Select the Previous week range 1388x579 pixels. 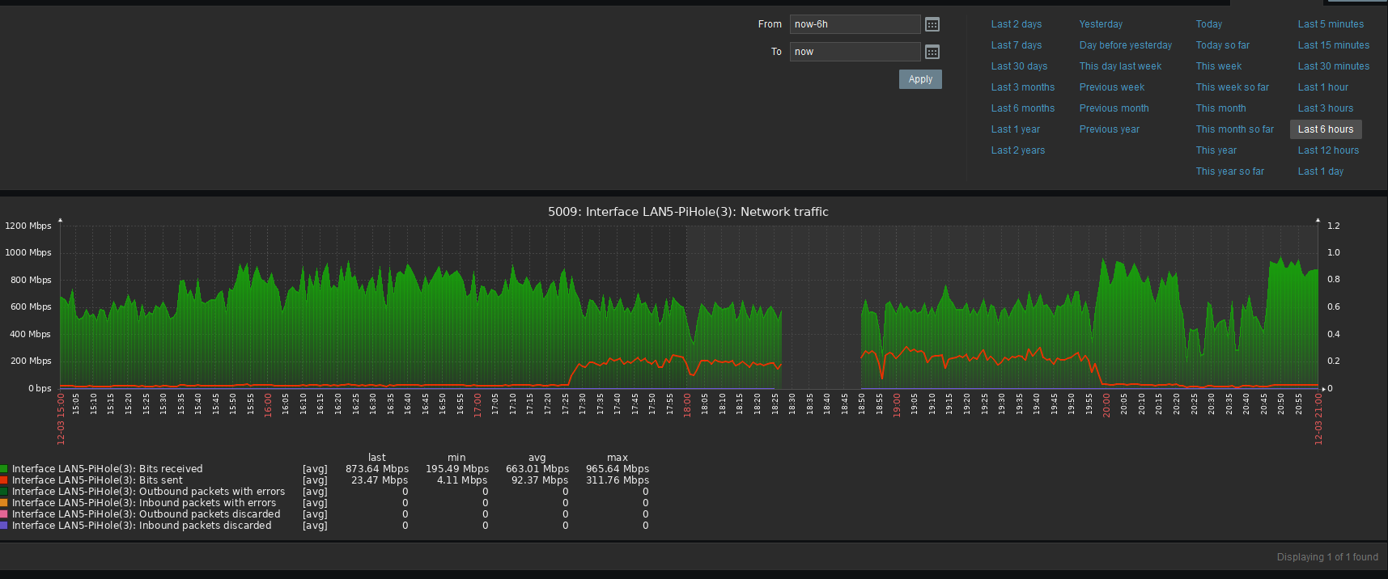coord(1111,87)
